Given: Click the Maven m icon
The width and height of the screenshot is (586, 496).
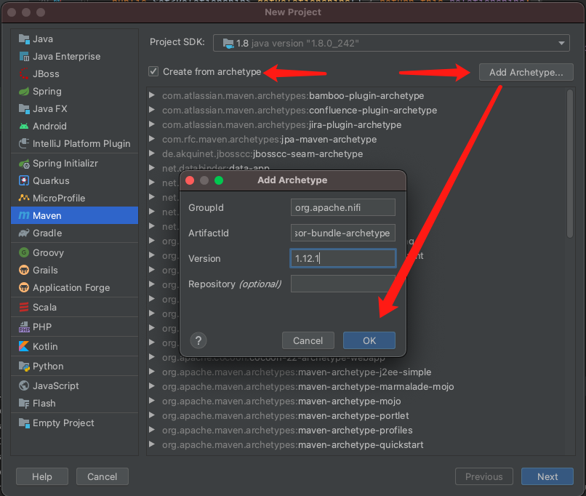Looking at the screenshot, I should click(24, 216).
